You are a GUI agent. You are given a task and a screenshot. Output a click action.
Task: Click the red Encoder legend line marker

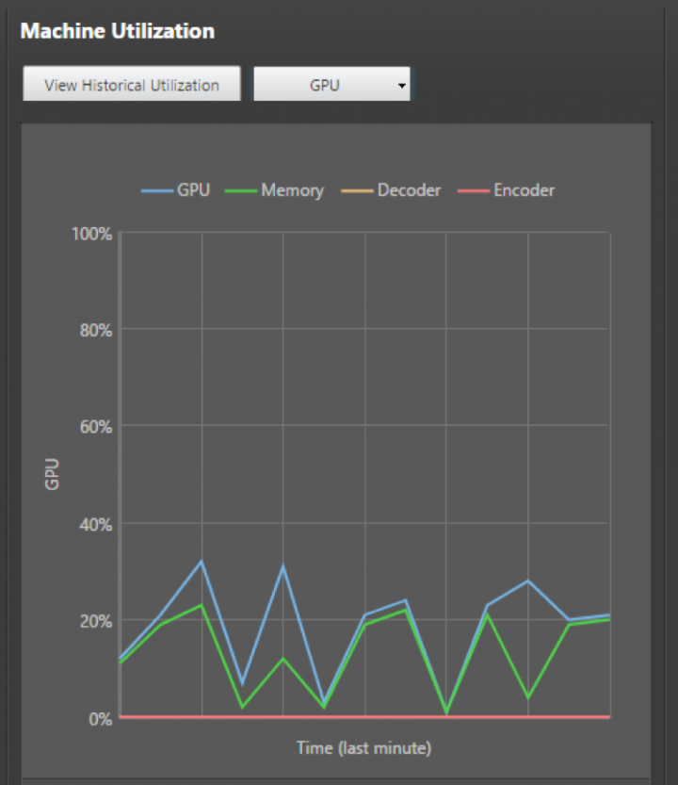473,191
